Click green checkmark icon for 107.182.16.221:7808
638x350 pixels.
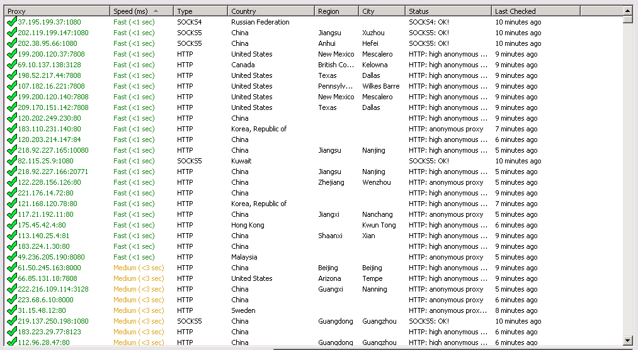pyautogui.click(x=12, y=85)
